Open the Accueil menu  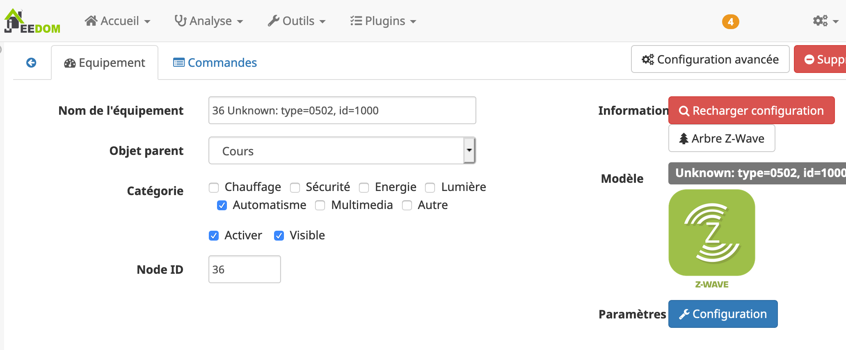(x=118, y=21)
